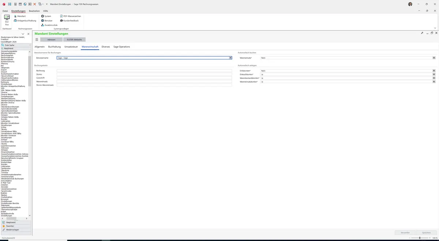Select Ansprechpartner in navigation tree
This screenshot has width=439, height=241.
[x=8, y=152]
